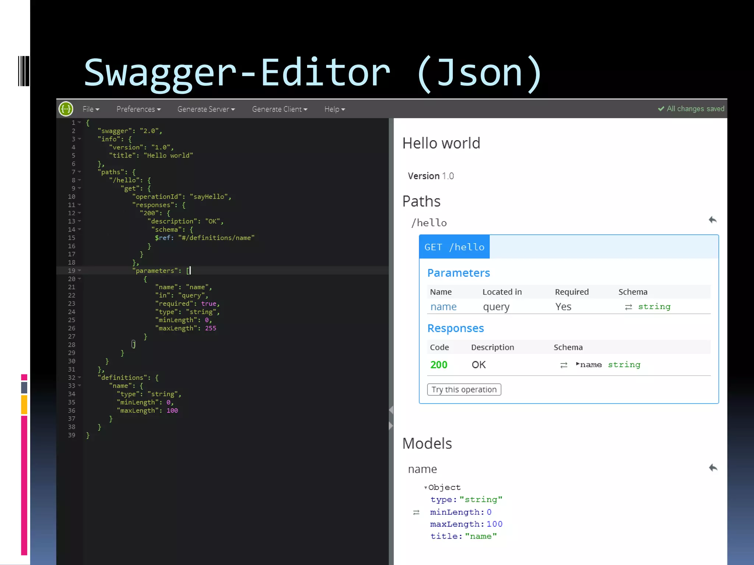
Task: Place cursor on $ref definitions/name line
Action: pyautogui.click(x=205, y=238)
